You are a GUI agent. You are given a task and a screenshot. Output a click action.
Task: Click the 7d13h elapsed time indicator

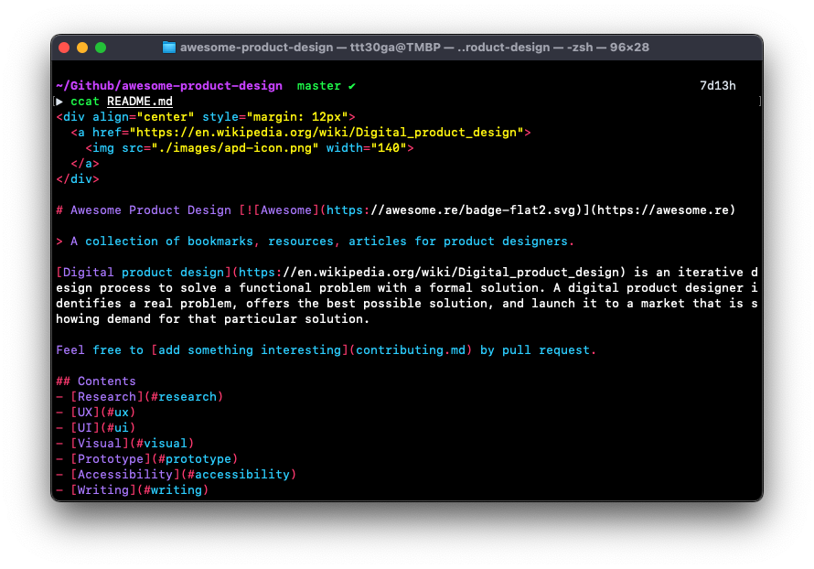[x=717, y=86]
